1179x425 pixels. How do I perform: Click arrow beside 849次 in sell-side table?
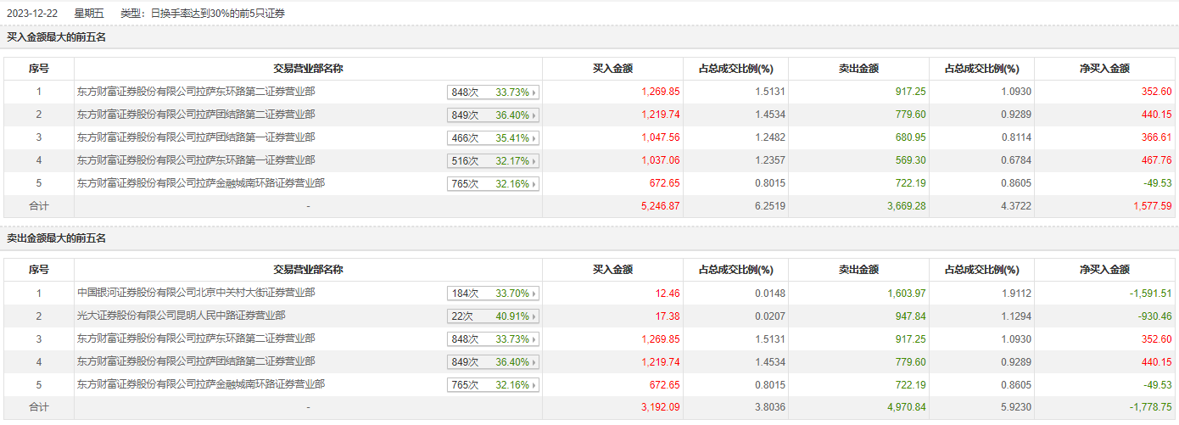534,362
